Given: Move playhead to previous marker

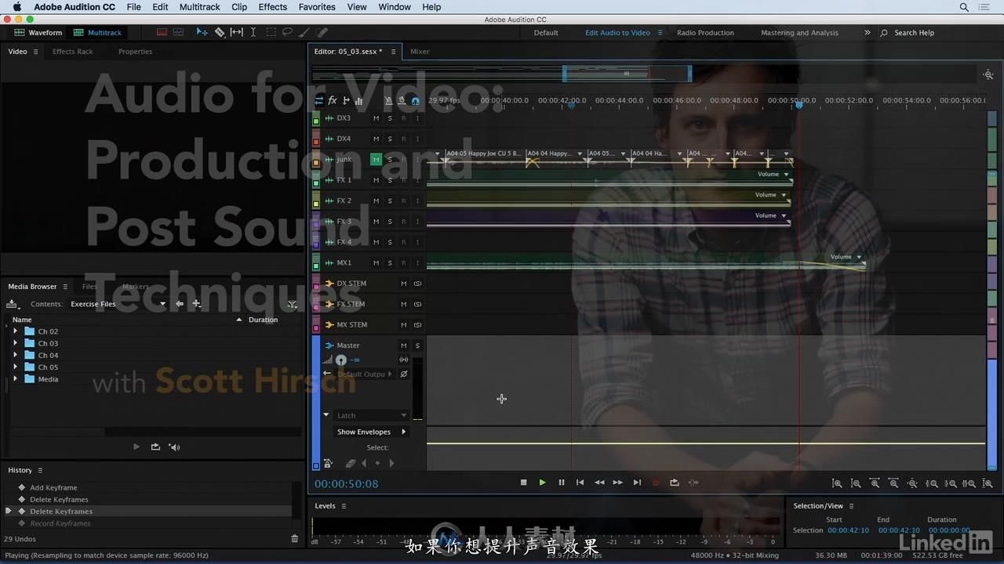Looking at the screenshot, I should (x=580, y=483).
